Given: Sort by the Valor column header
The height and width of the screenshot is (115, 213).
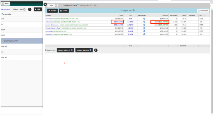Looking at the screenshot, I should tap(182, 15).
